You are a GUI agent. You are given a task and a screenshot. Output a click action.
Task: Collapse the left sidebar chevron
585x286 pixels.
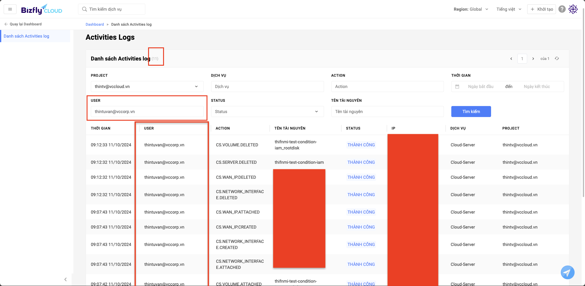pos(65,279)
